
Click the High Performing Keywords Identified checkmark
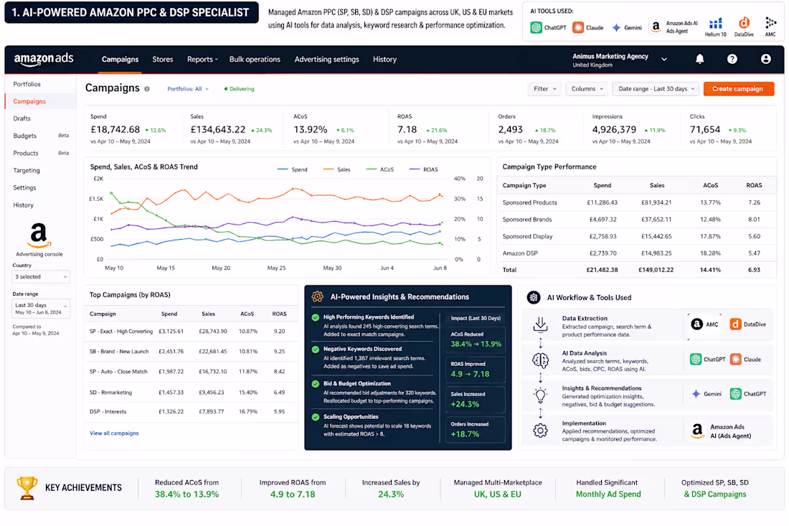point(316,318)
